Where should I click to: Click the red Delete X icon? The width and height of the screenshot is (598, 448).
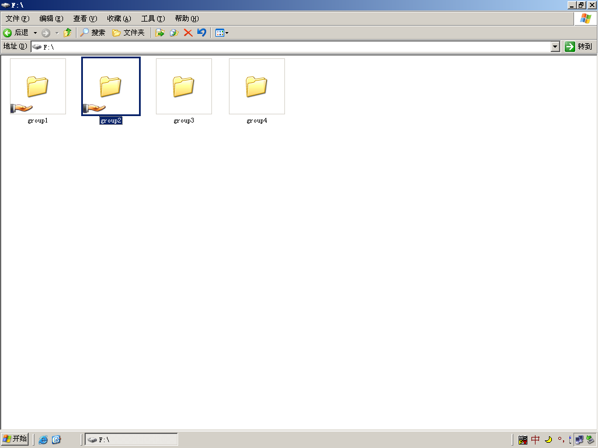point(188,33)
